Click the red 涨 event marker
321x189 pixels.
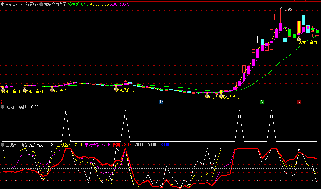coord(298,102)
